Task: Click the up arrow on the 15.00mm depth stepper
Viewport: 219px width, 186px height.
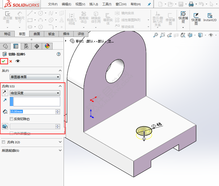Action: pos(57,110)
